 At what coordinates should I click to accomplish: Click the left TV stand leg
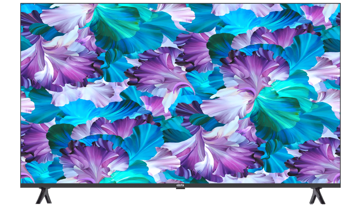44,195
